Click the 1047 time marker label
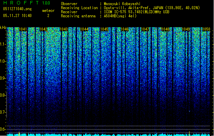This screenshot has width=214, height=136. tap(145, 29)
